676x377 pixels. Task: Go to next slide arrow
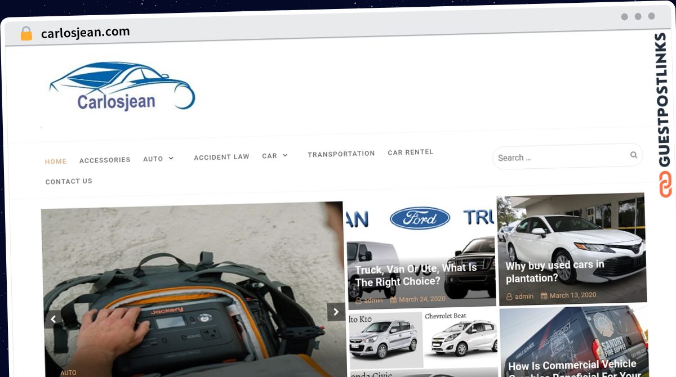(336, 312)
